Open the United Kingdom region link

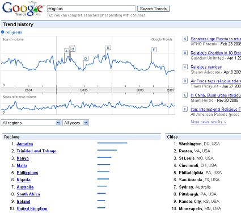32,208
